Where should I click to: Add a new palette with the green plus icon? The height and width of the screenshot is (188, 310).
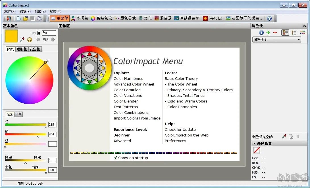coord(269,32)
